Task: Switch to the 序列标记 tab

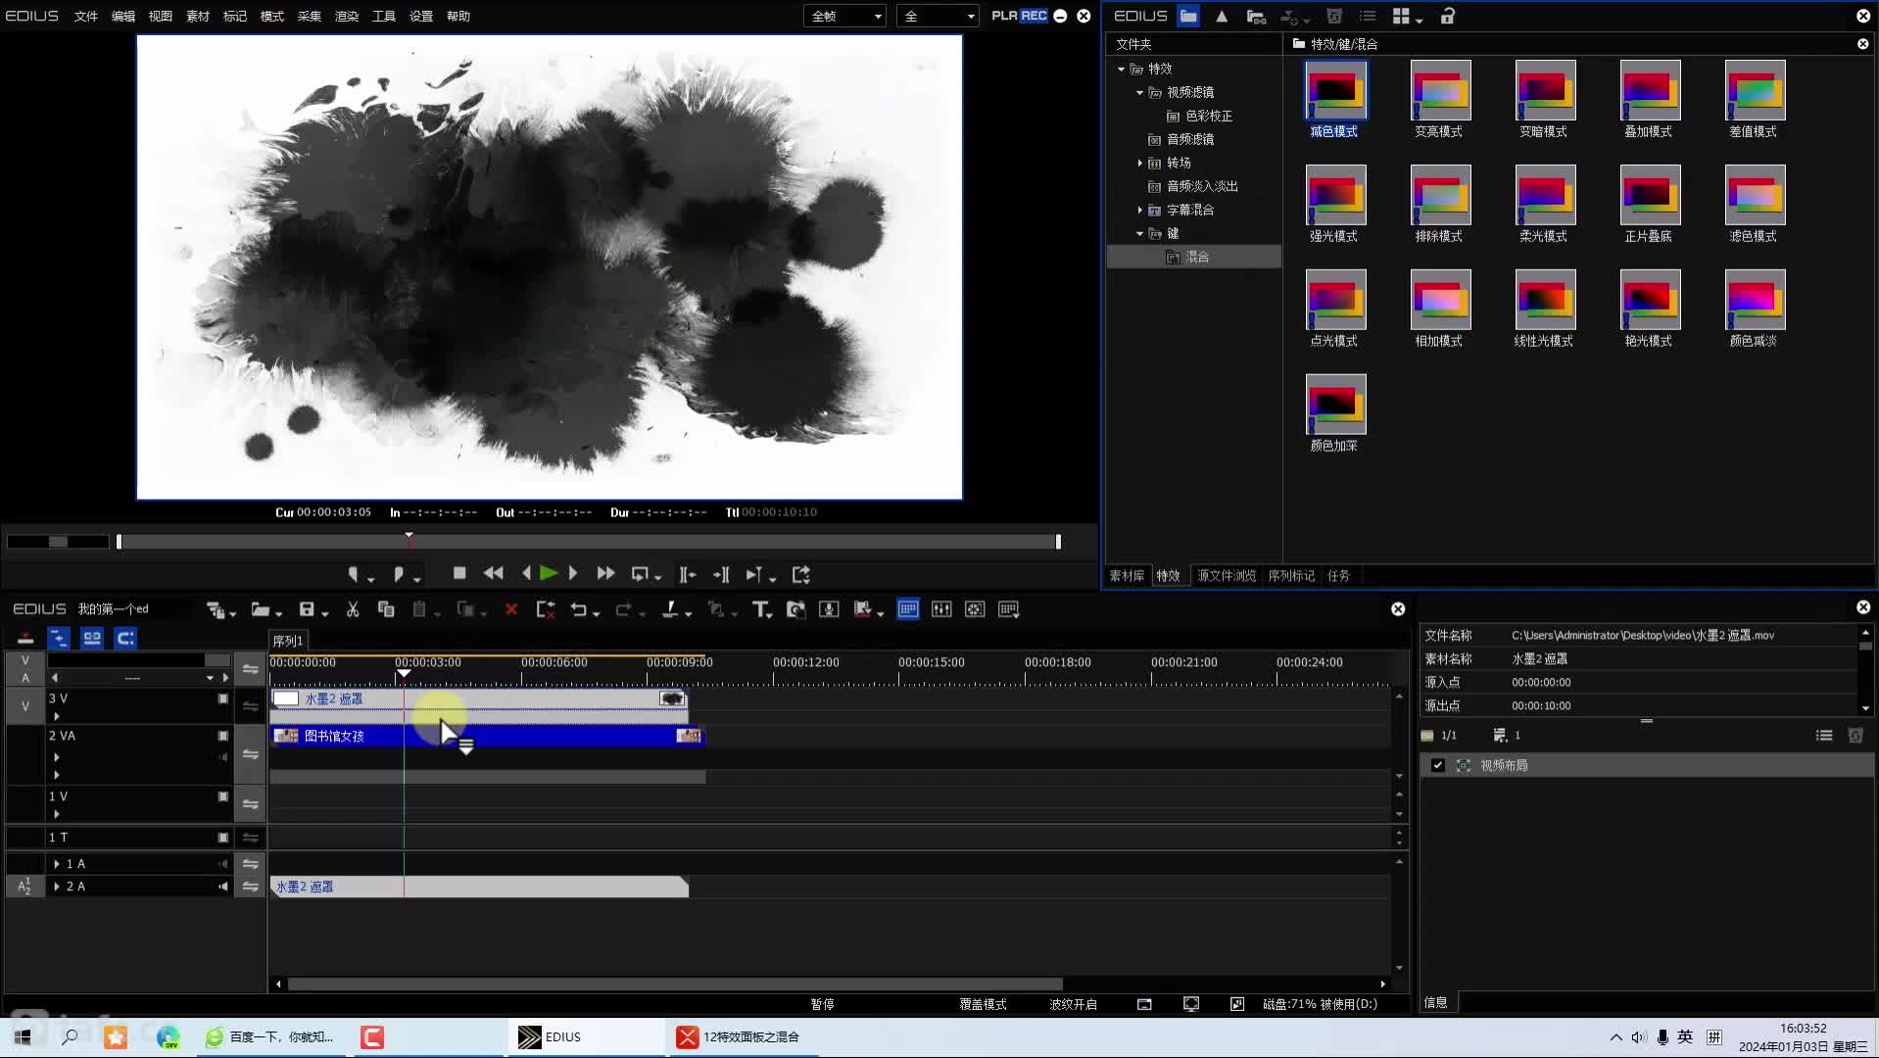Action: (x=1291, y=576)
